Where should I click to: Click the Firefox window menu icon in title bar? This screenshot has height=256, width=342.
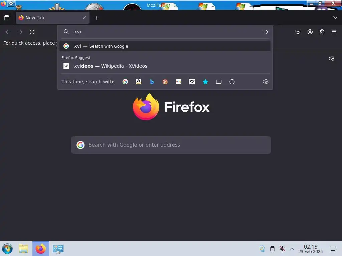pyautogui.click(x=3, y=4)
